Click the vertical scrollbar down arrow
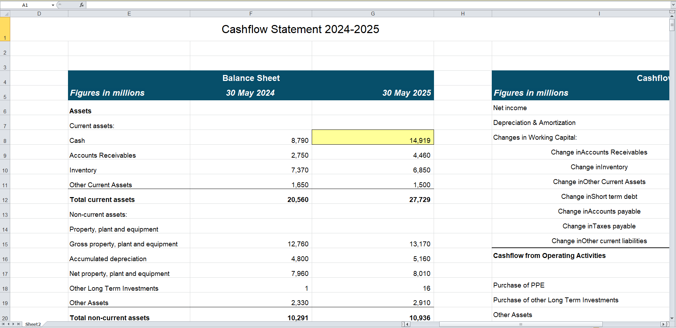Image resolution: width=676 pixels, height=328 pixels. 672,318
